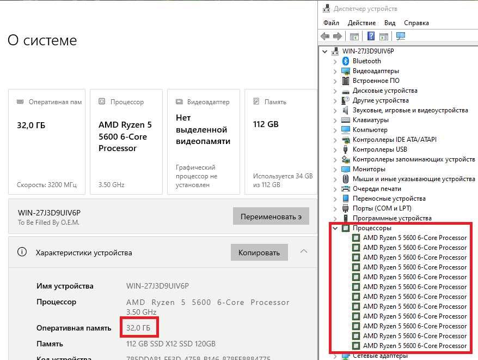Click the scan for hardware changes monitor icon
The image size is (478, 360).
(x=401, y=37)
